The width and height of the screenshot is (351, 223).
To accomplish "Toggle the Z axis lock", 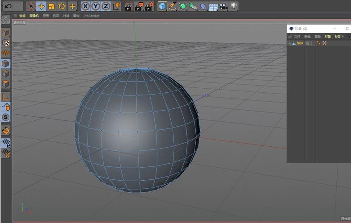I will pyautogui.click(x=106, y=6).
